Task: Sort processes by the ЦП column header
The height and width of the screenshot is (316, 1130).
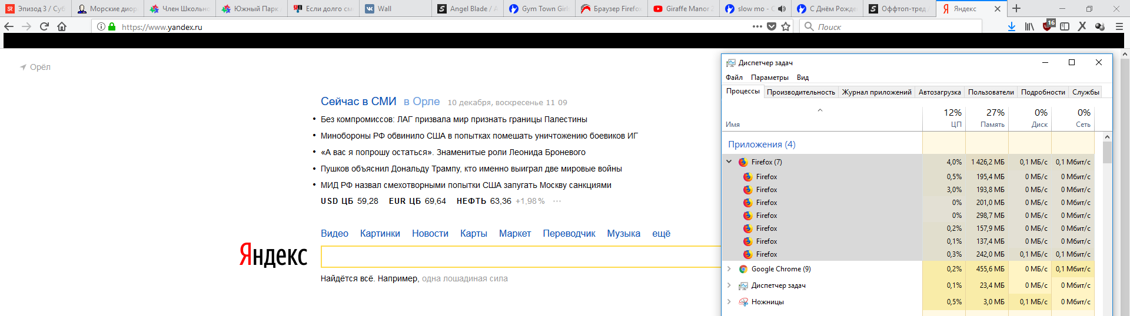Action: coord(944,117)
